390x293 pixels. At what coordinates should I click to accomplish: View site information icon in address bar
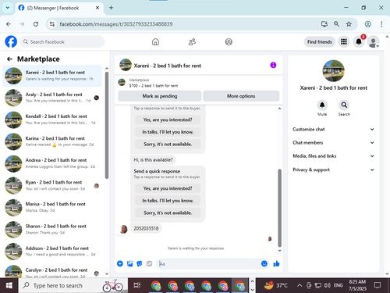52,24
